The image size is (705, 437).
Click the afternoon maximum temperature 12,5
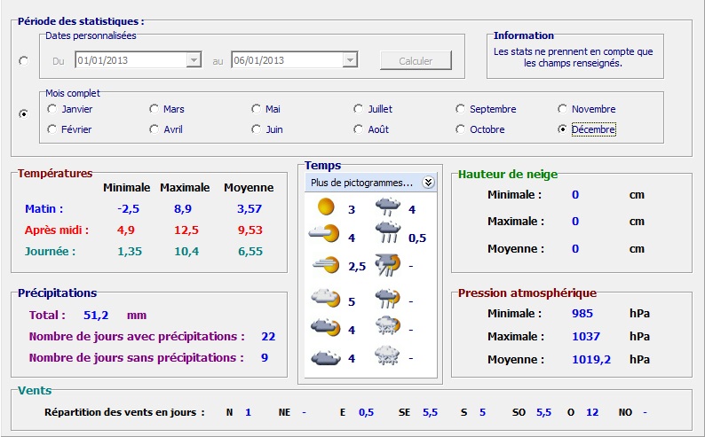tap(186, 230)
